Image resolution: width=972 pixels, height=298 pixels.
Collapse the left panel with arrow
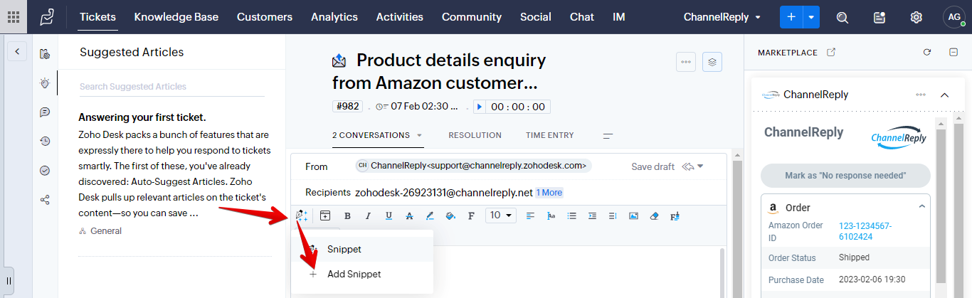[17, 51]
